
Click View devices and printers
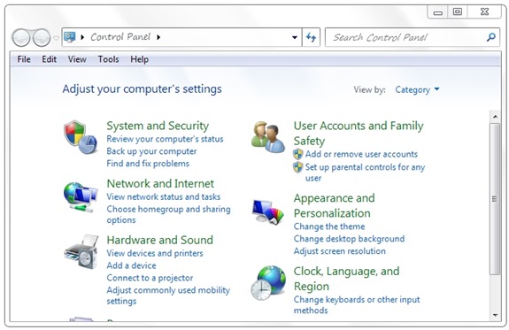point(155,253)
